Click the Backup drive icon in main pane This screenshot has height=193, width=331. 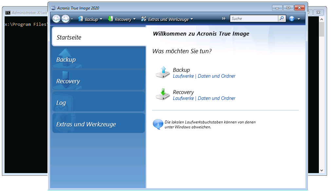tap(163, 72)
